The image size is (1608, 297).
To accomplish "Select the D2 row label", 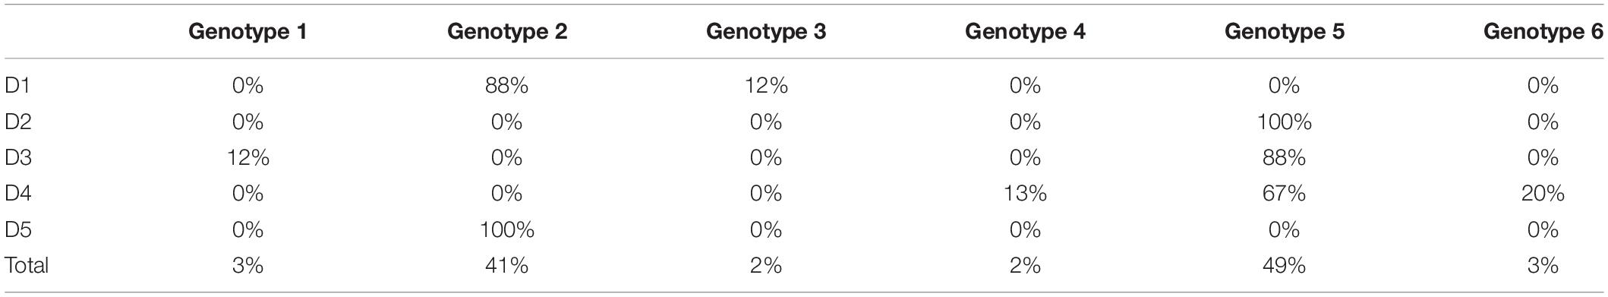I will [x=19, y=122].
